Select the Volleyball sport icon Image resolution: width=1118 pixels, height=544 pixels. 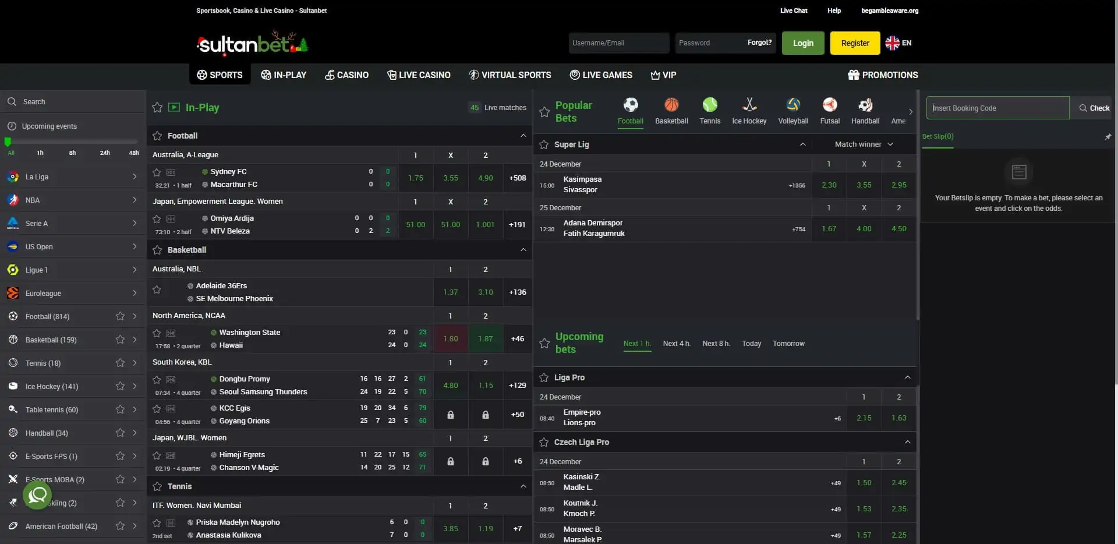tap(792, 105)
